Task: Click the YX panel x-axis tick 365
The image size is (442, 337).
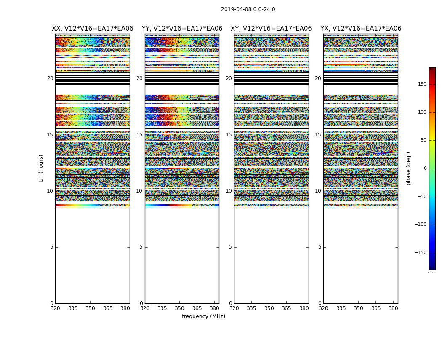Action: pos(376,308)
